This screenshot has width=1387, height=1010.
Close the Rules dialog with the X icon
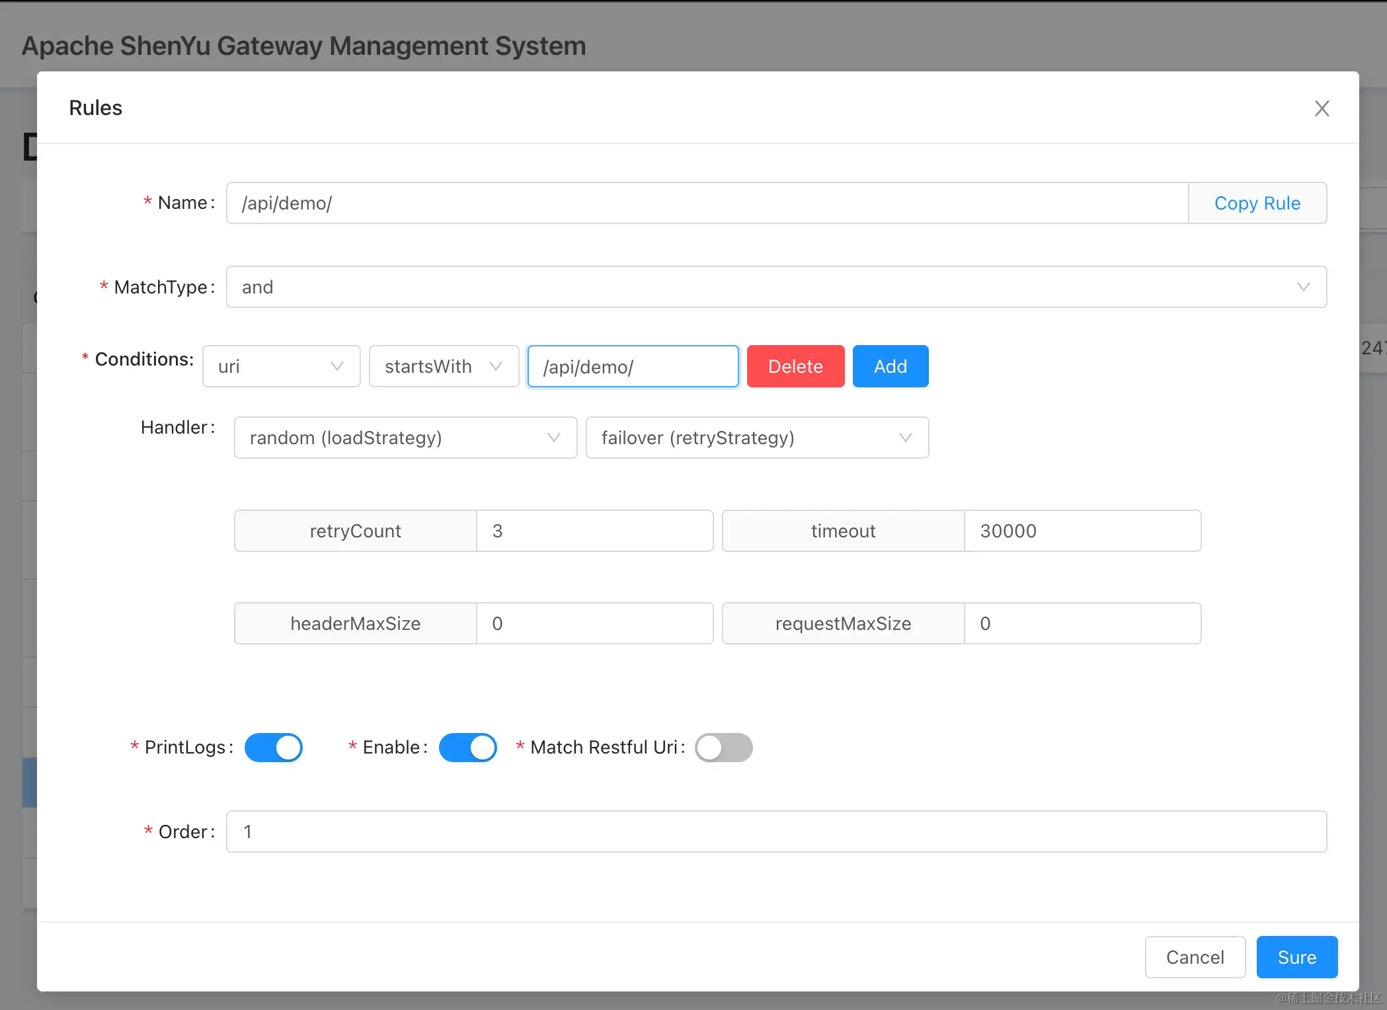tap(1322, 108)
